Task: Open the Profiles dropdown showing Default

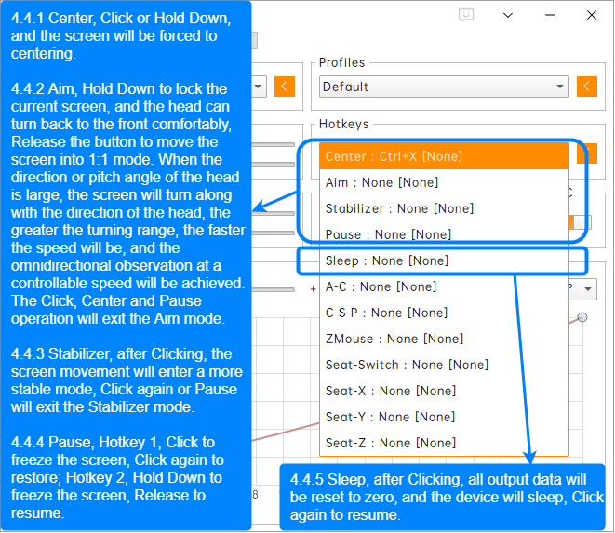Action: pyautogui.click(x=444, y=87)
